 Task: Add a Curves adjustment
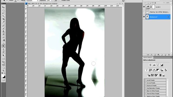pyautogui.click(x=158, y=65)
